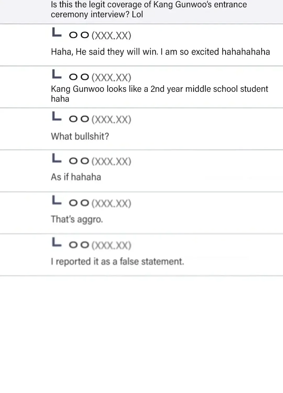Click reply arrow icon above 'I reported it' comment
This screenshot has width=283, height=393.
point(57,242)
